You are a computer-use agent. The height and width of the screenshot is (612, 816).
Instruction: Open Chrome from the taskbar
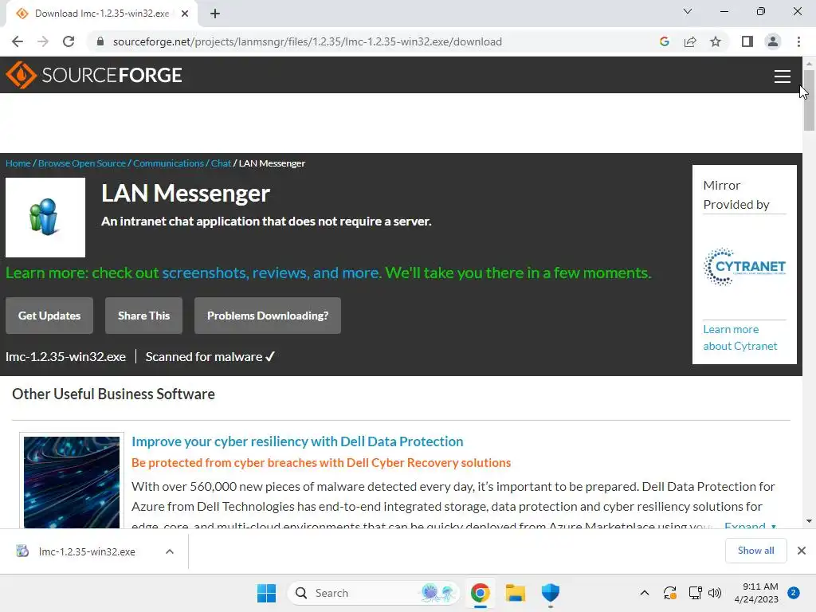tap(480, 593)
